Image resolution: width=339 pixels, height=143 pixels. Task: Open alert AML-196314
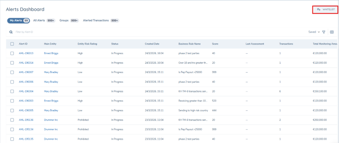[26, 63]
